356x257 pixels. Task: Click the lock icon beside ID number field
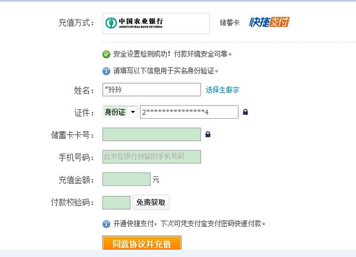245,112
